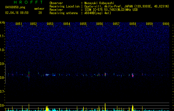This screenshot has width=174, height=111.
Task: Click the HROFFT title text
Action: pos(28,2)
